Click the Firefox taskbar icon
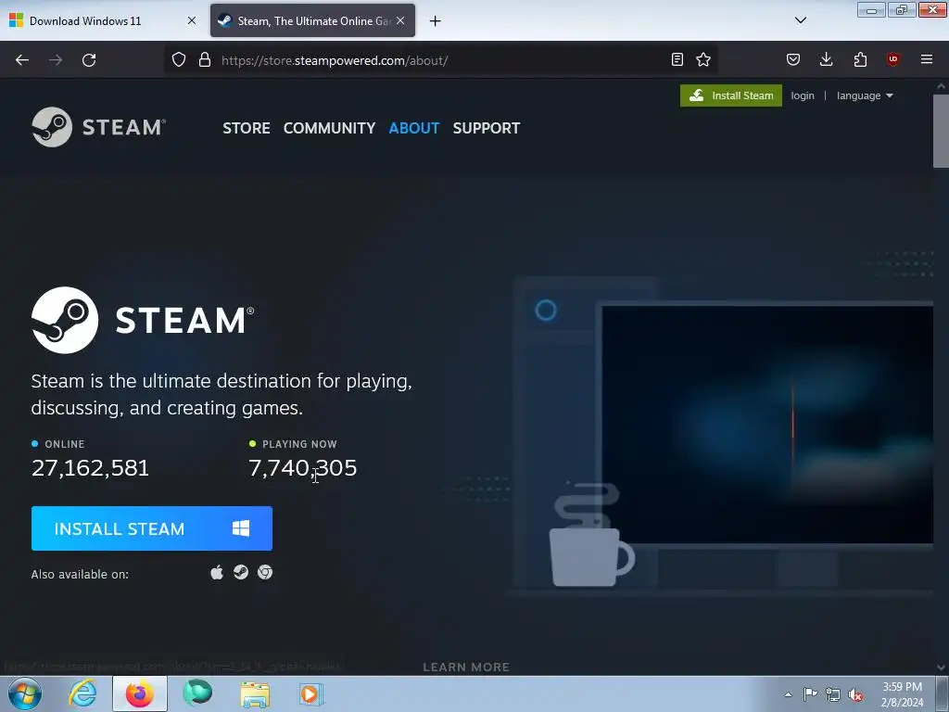The image size is (949, 712). click(x=139, y=693)
